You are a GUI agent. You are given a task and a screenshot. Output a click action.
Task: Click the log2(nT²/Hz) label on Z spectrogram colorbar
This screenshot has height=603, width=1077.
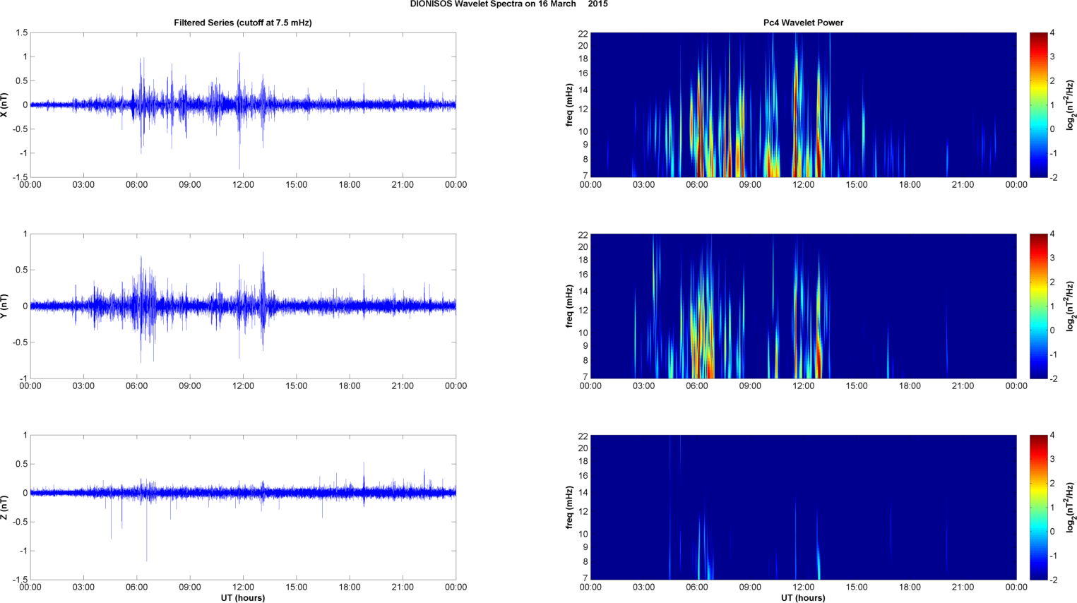(1071, 508)
